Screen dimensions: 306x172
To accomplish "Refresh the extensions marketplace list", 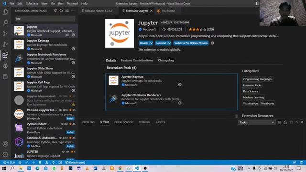I will [61, 11].
